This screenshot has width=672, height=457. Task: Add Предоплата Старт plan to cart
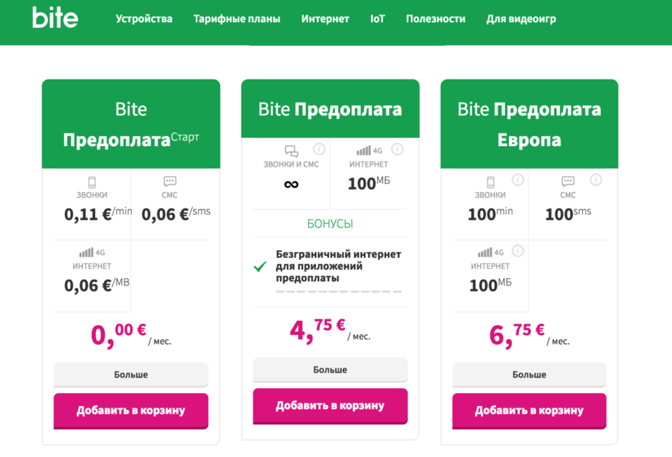tap(131, 410)
